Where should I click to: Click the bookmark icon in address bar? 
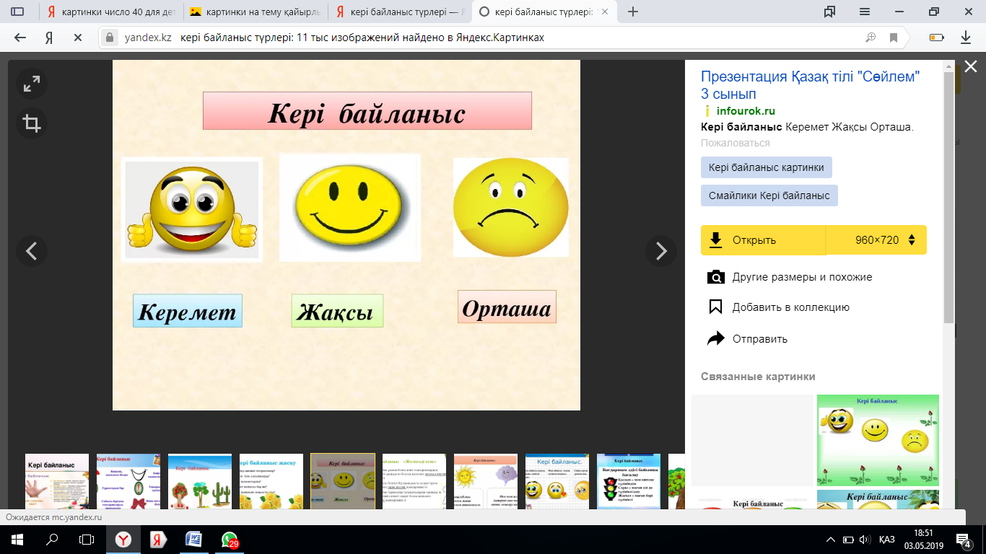(894, 38)
